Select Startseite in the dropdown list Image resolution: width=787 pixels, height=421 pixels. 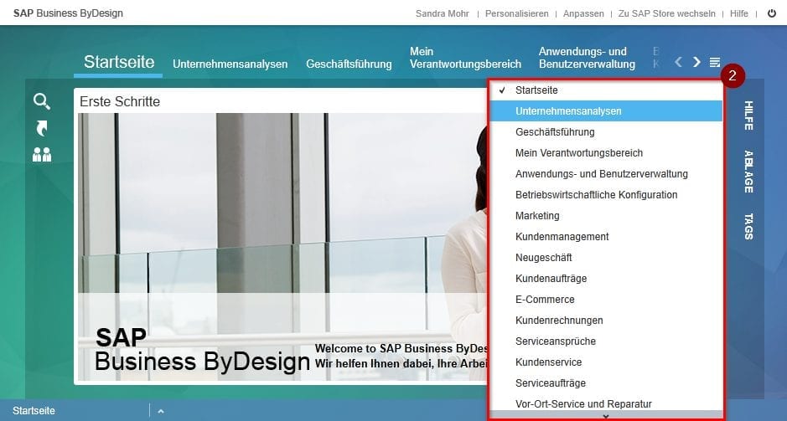tap(606, 90)
